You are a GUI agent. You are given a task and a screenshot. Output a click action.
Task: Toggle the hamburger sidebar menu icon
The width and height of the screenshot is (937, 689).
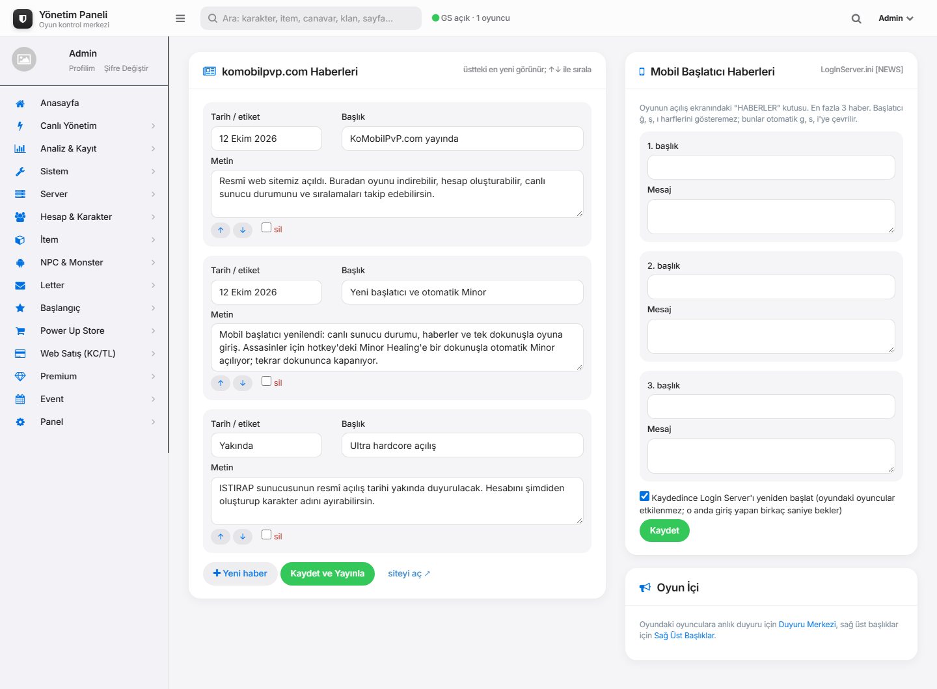pos(180,18)
